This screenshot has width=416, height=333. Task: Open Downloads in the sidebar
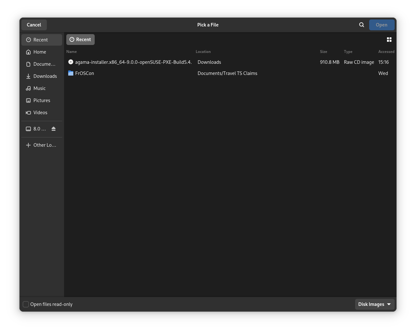tap(45, 76)
